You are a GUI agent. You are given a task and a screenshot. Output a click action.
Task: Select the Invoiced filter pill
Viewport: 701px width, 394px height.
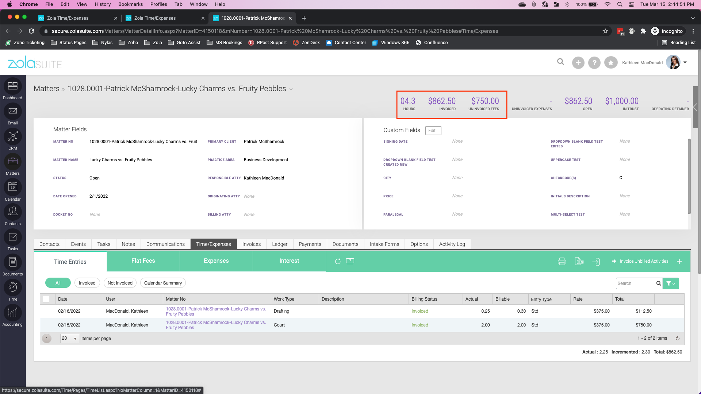[x=87, y=283]
